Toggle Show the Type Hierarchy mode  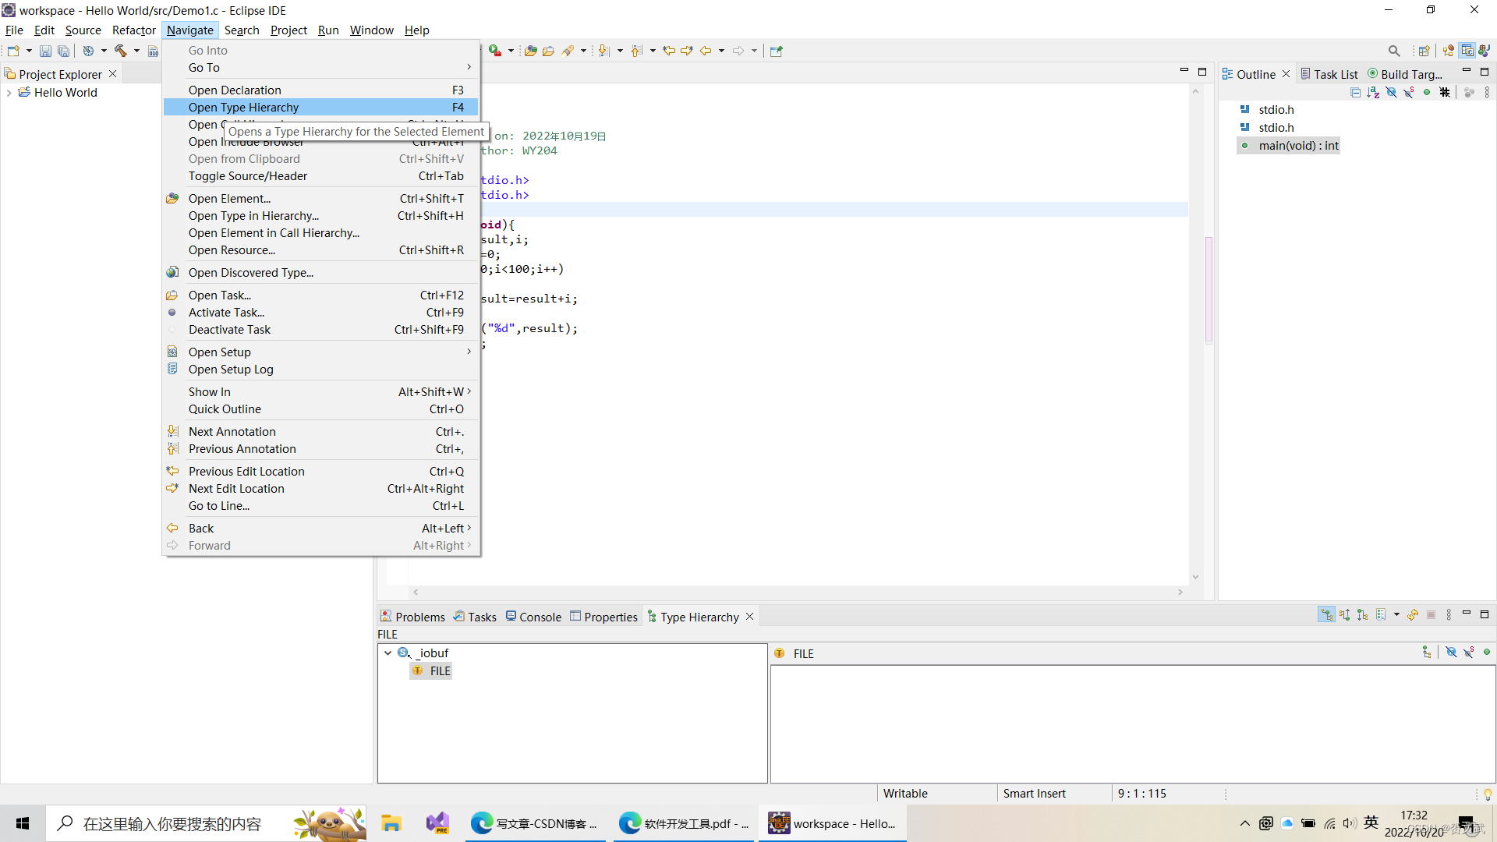(1326, 615)
